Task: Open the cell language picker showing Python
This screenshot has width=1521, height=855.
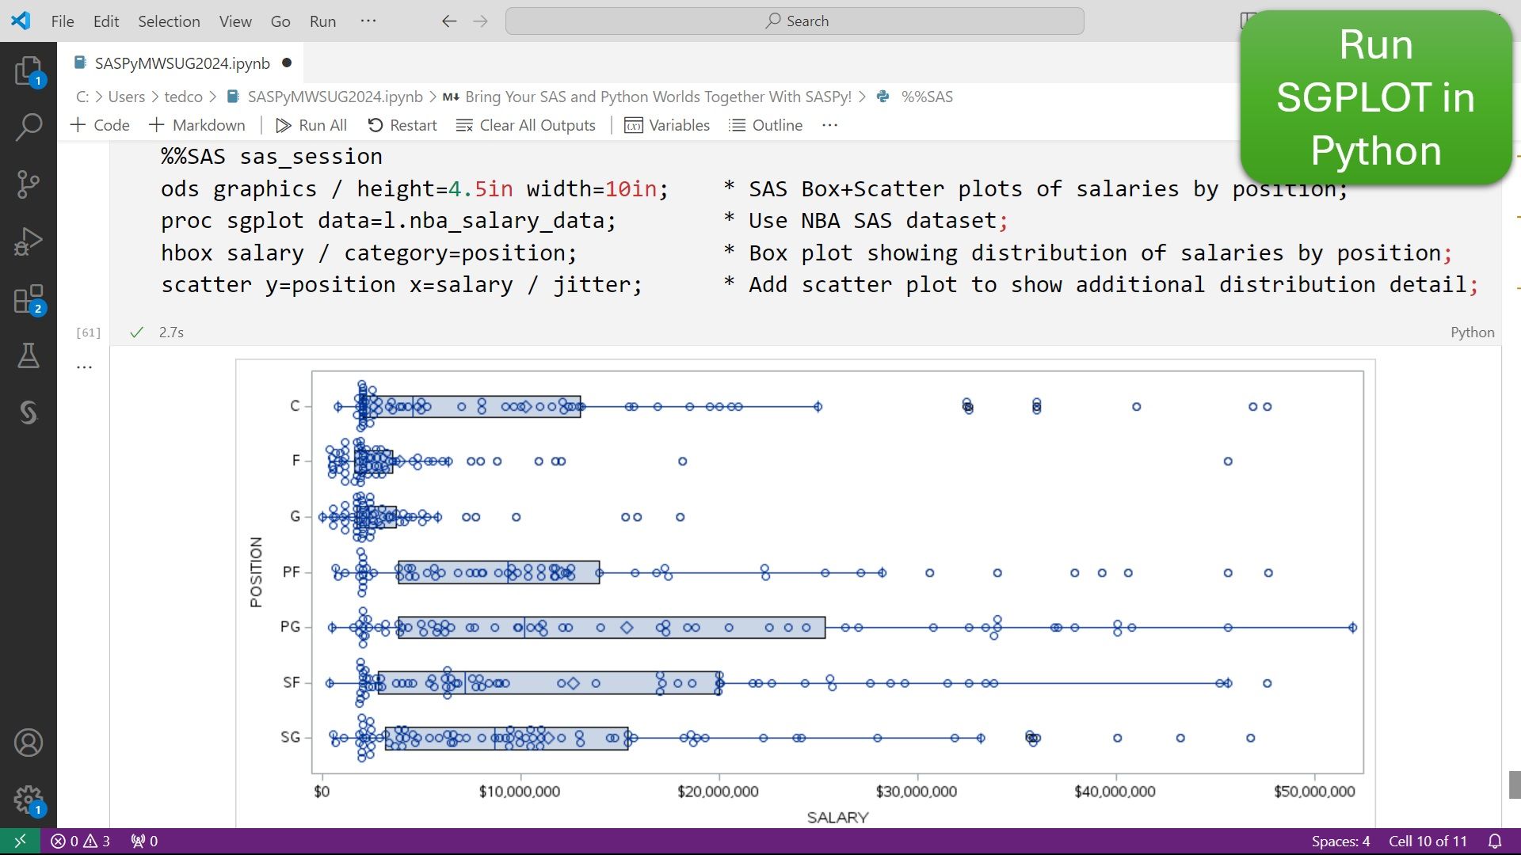Action: click(x=1471, y=332)
